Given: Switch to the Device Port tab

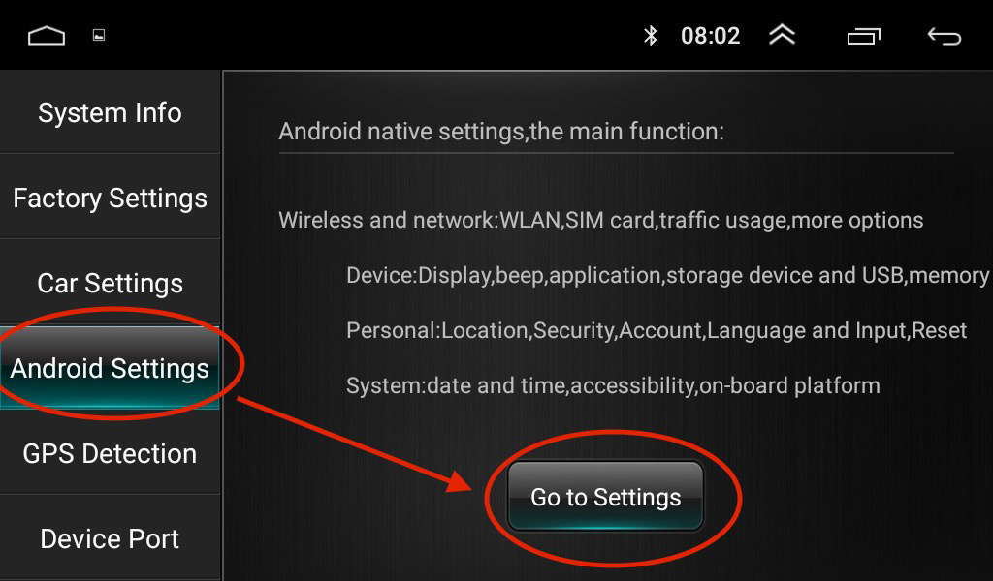Looking at the screenshot, I should [x=111, y=538].
